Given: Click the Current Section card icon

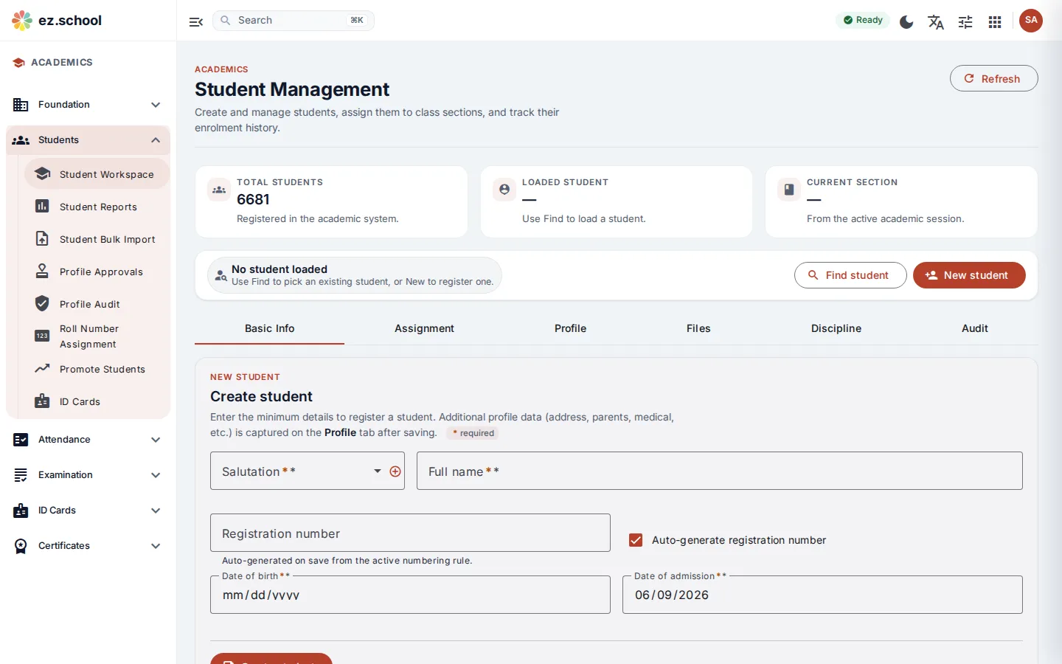Looking at the screenshot, I should [789, 190].
